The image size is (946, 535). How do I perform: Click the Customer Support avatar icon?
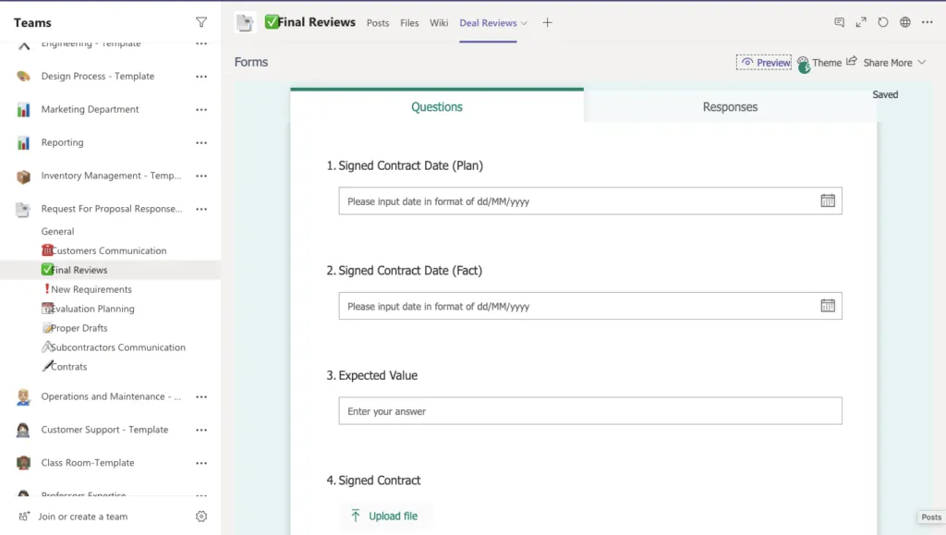(x=23, y=430)
